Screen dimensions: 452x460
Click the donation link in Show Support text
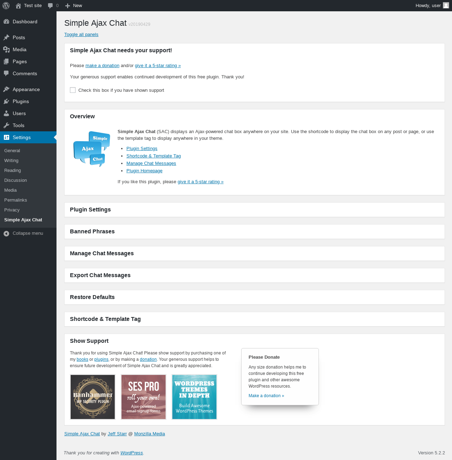(x=148, y=359)
